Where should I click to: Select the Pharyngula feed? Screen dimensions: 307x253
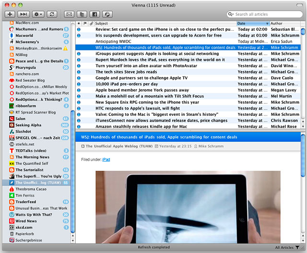(36, 67)
